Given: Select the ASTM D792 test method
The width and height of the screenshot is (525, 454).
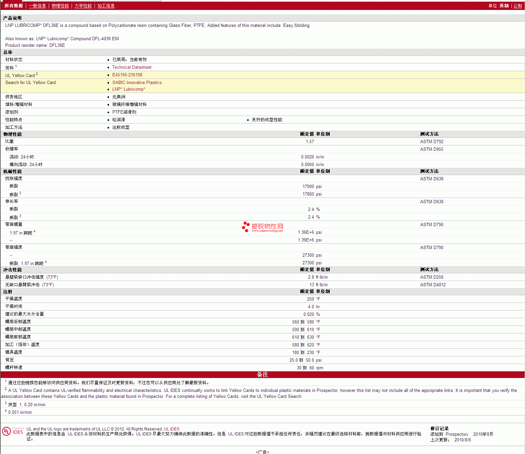Looking at the screenshot, I should [431, 142].
